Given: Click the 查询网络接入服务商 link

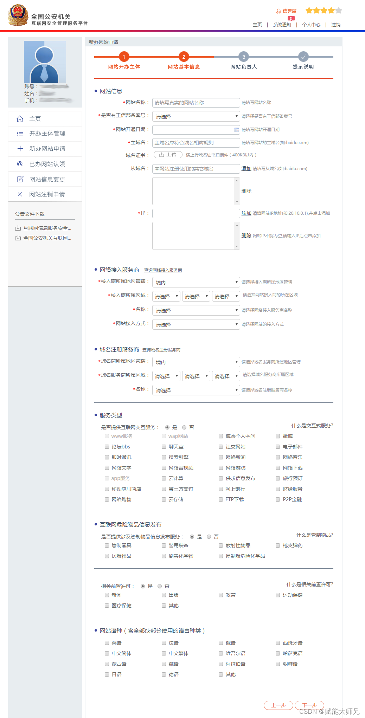Looking at the screenshot, I should click(x=163, y=270).
